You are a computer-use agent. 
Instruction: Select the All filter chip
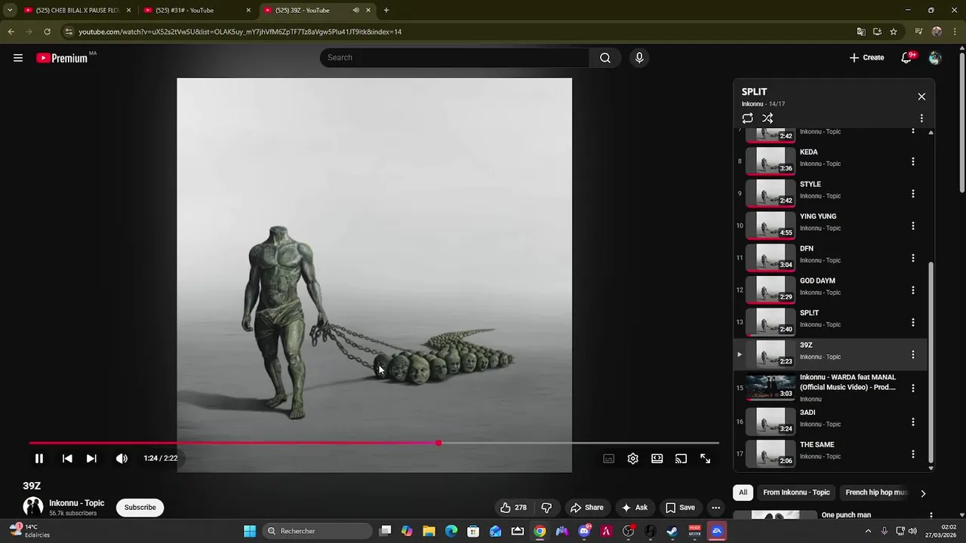click(x=743, y=492)
